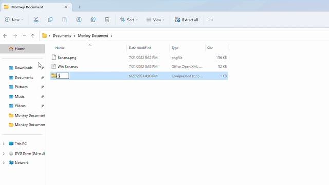
Task: Open Pictures in the sidebar
Action: (x=21, y=87)
